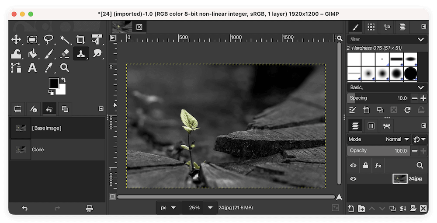
Task: Select the Text tool
Action: point(32,67)
